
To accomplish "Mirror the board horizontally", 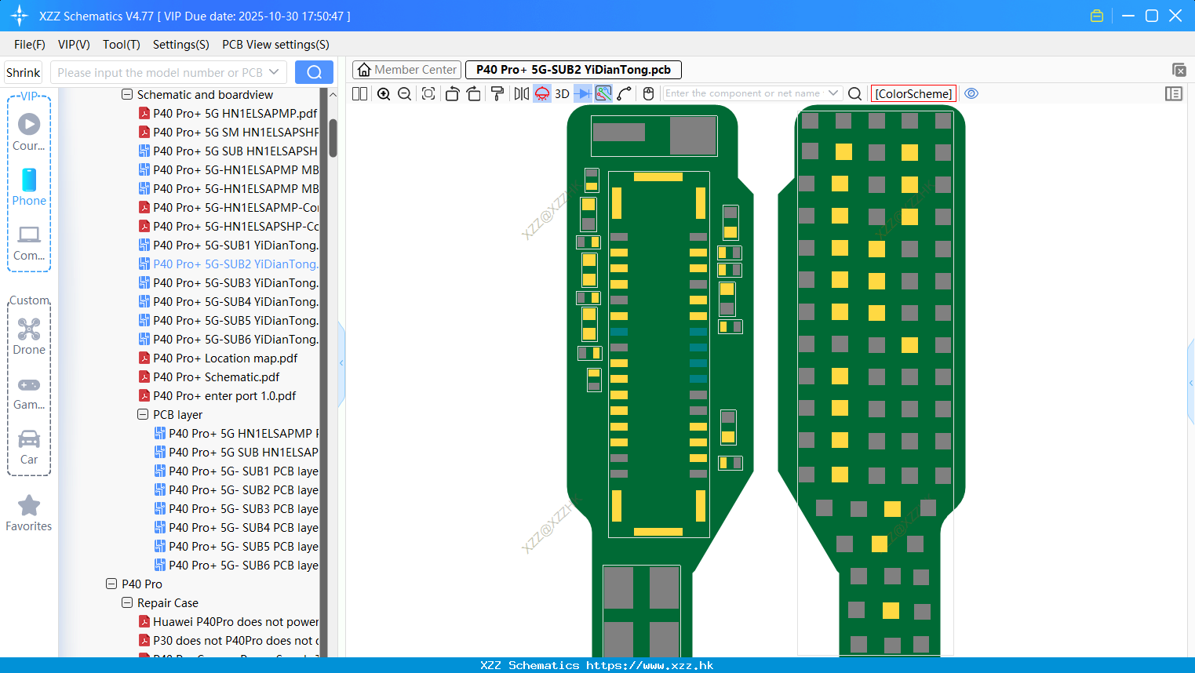I will point(521,93).
